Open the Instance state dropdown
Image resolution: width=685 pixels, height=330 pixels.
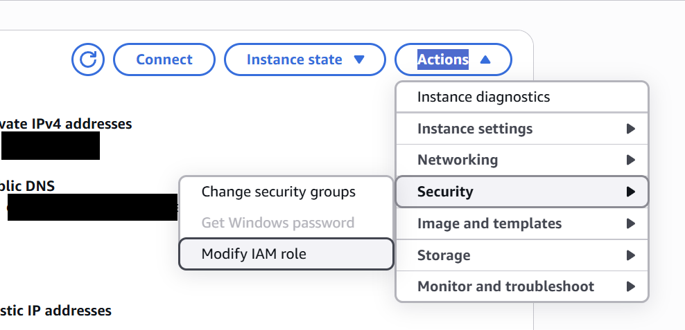click(x=305, y=59)
